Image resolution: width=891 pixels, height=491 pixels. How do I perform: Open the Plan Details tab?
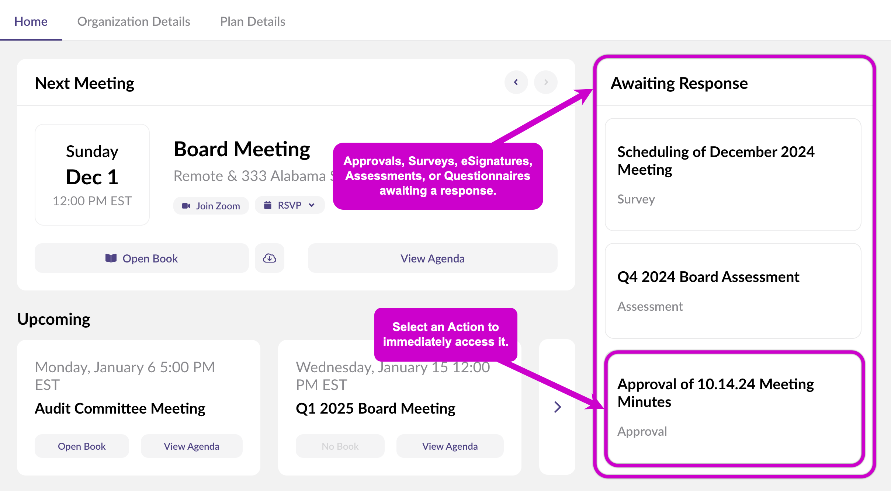tap(252, 21)
